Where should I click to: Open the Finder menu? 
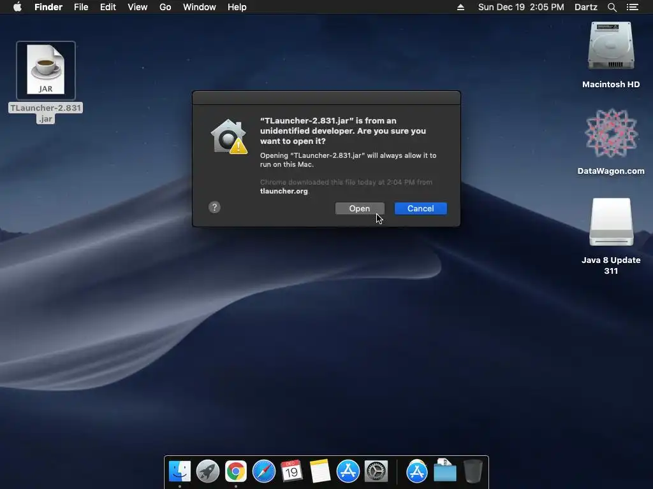tap(48, 7)
